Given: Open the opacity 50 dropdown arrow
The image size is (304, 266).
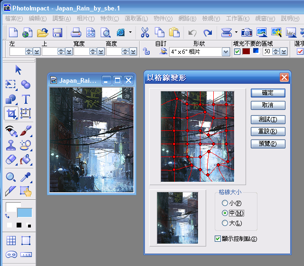Looking at the screenshot, I should coord(284,52).
